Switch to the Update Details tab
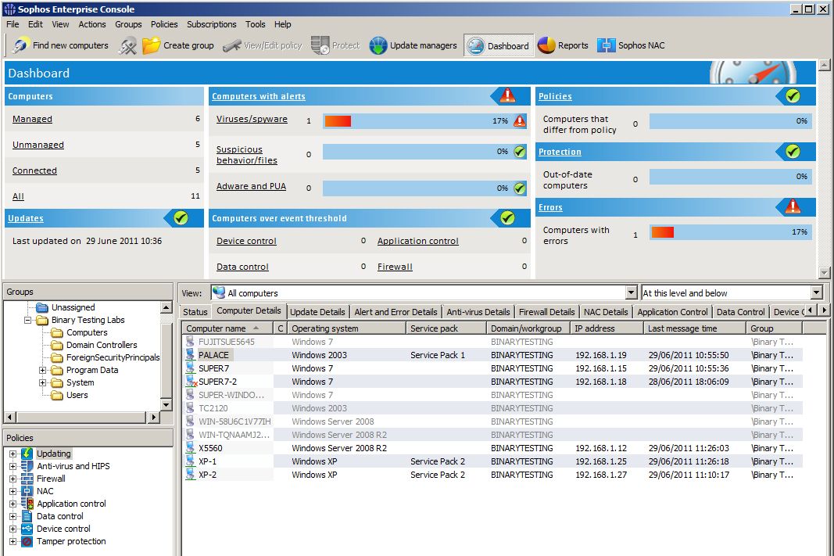834x556 pixels. (317, 312)
